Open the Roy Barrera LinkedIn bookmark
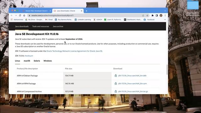The width and height of the screenshot is (201, 113). tap(63, 19)
